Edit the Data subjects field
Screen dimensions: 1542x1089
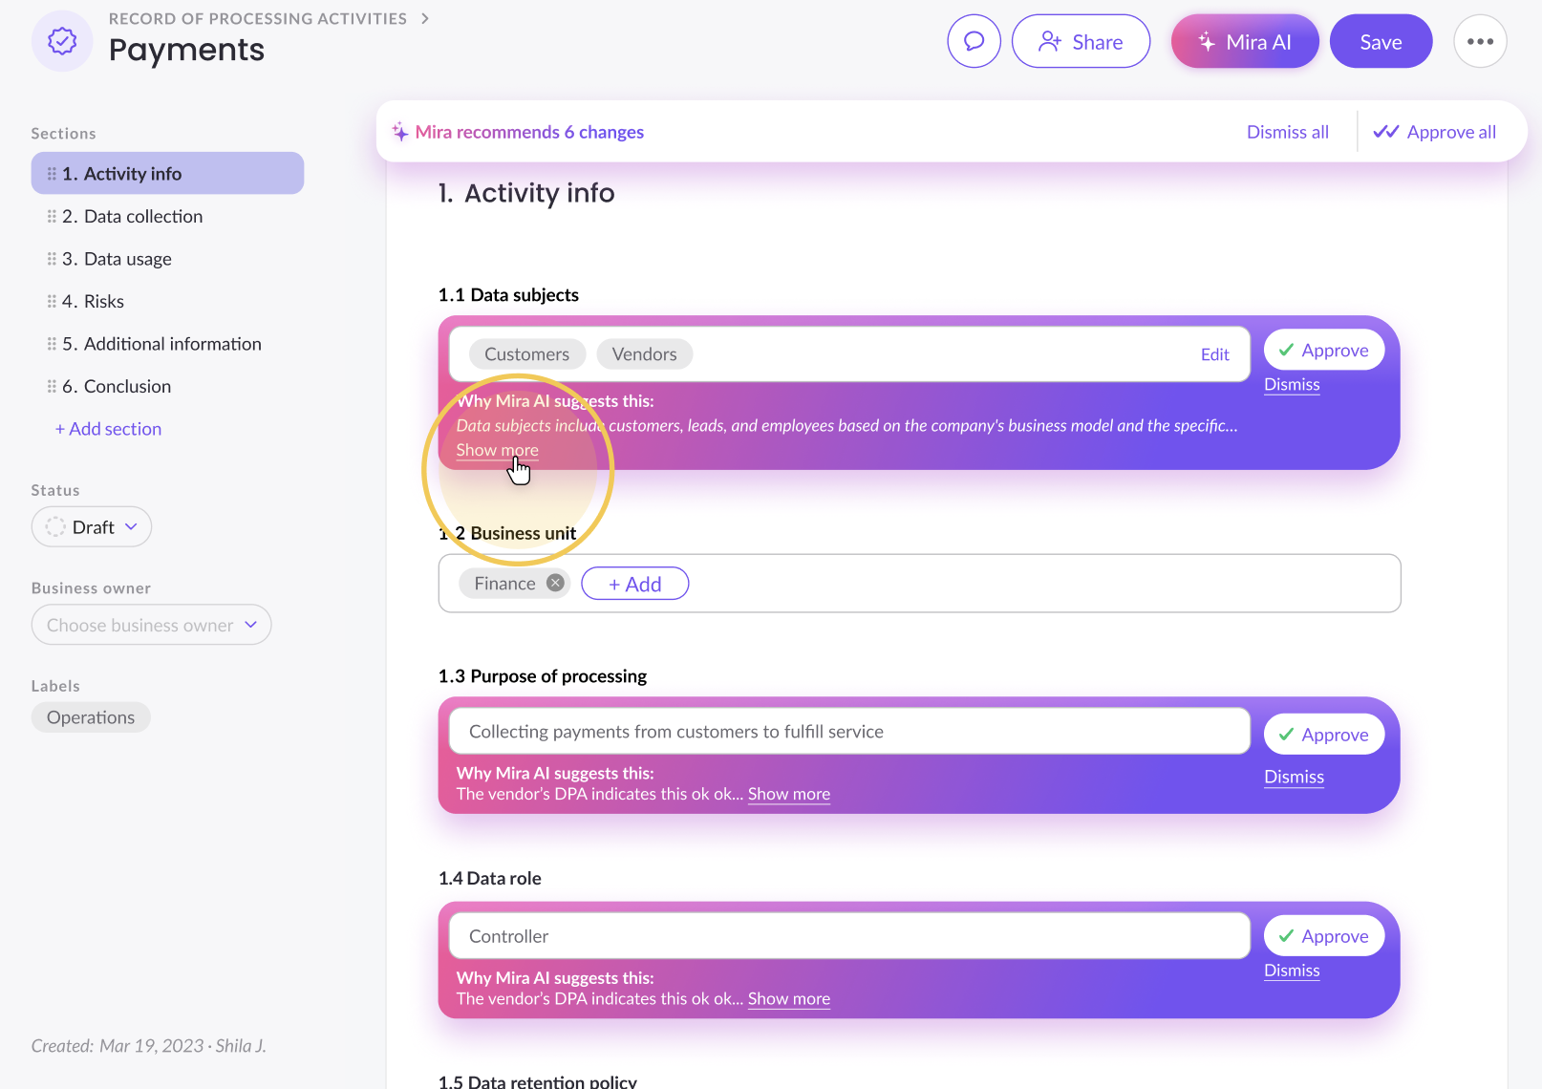[1215, 354]
